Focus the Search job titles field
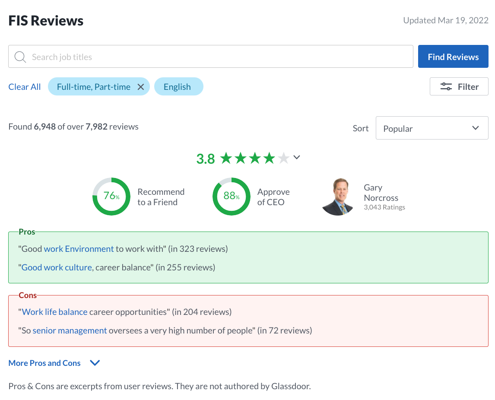 click(x=210, y=57)
